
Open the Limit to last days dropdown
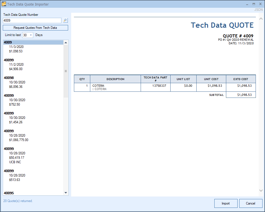(31, 35)
